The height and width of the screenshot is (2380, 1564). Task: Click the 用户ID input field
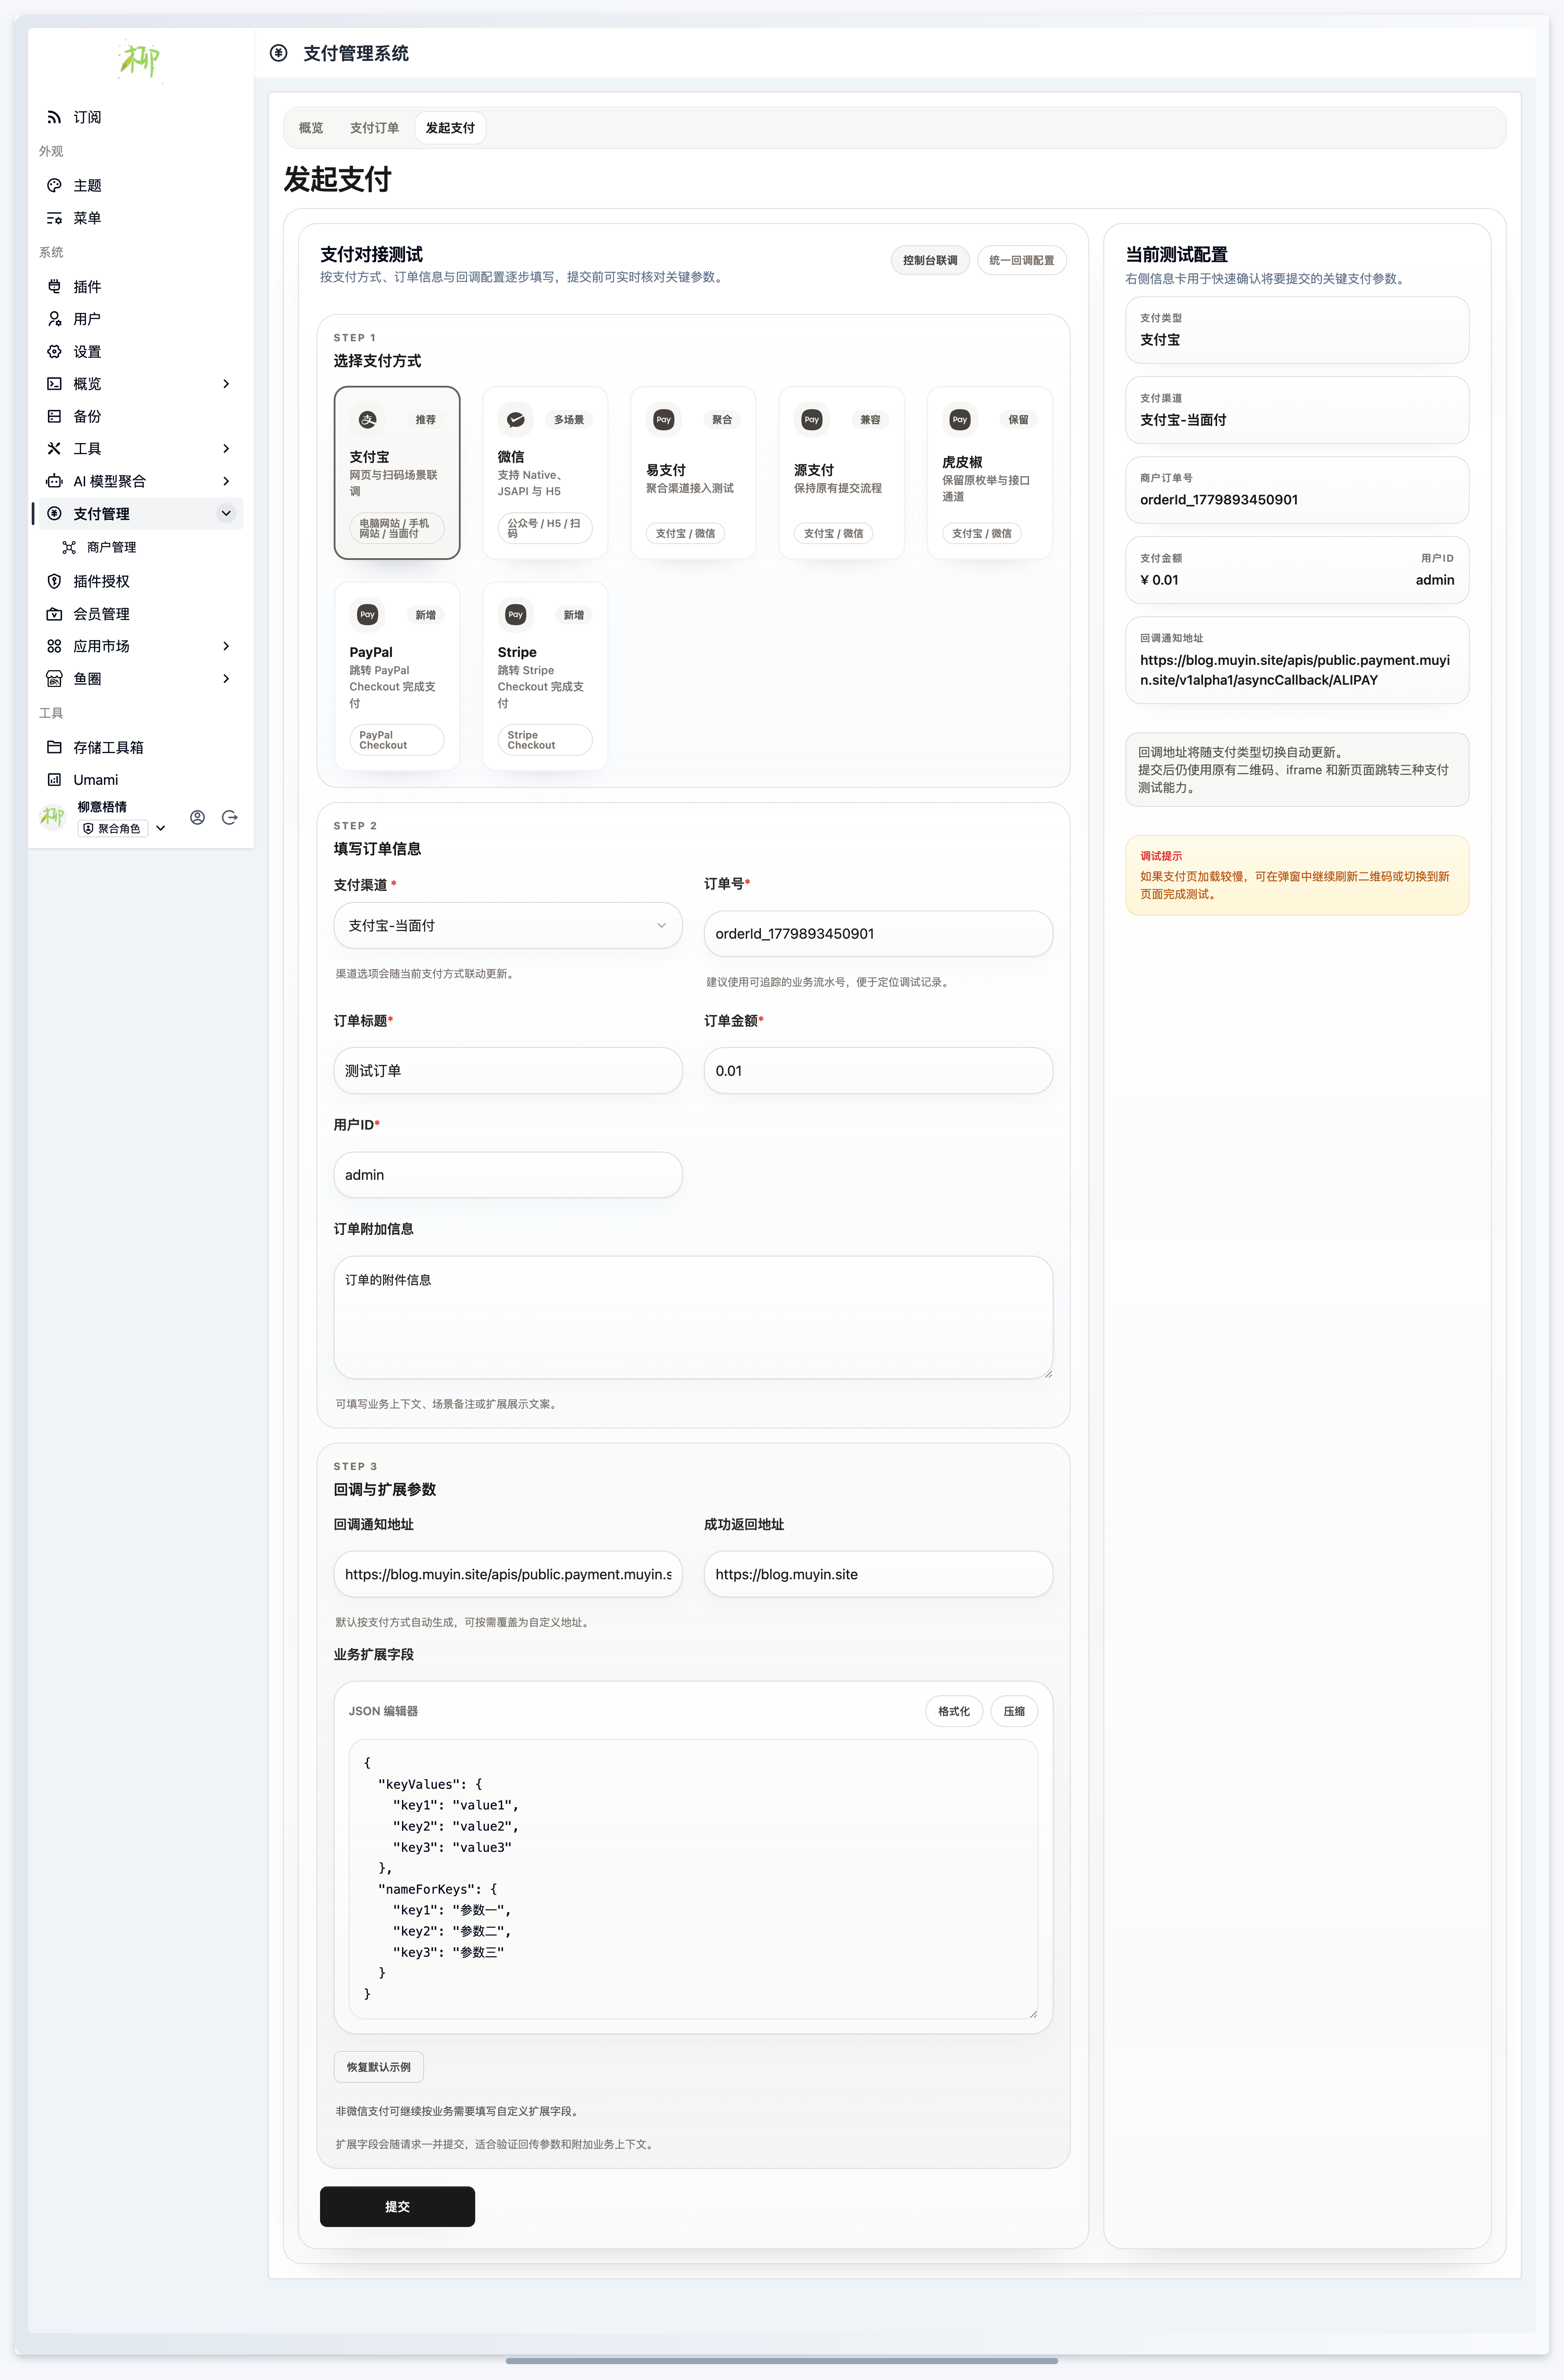[508, 1175]
